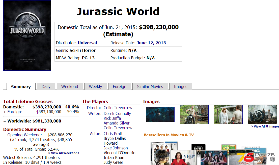Click the $583,100,000 foreign gross value

pyautogui.click(x=49, y=112)
